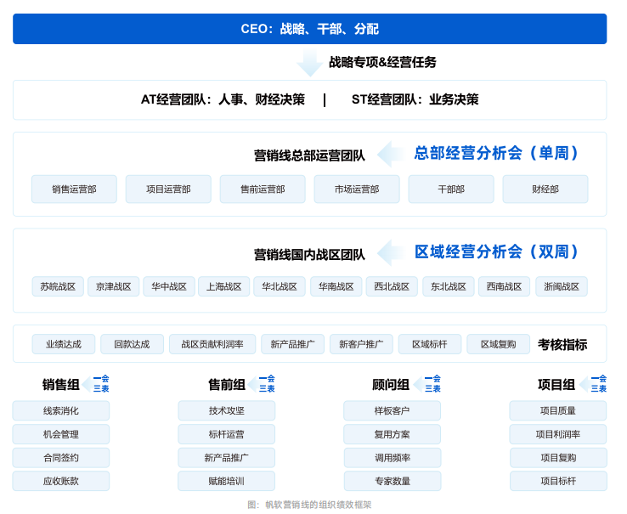Click the 技术攻坚 item

click(x=226, y=411)
